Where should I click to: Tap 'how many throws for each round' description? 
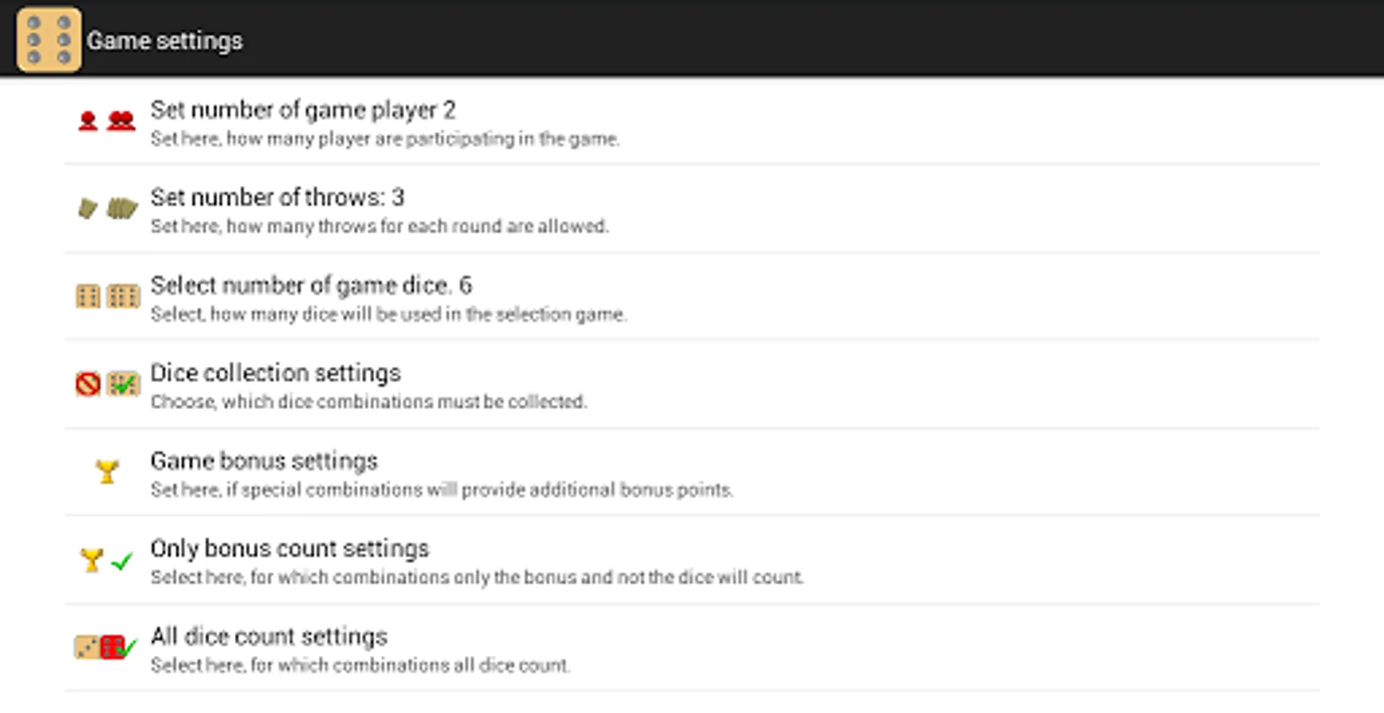pos(379,227)
